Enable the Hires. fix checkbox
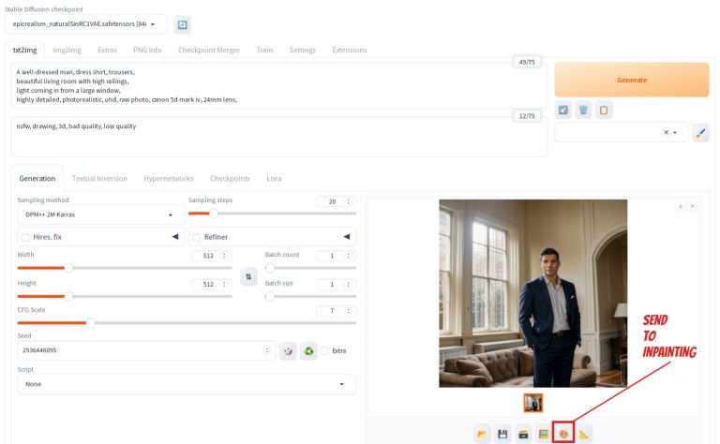This screenshot has width=720, height=444. (x=26, y=237)
